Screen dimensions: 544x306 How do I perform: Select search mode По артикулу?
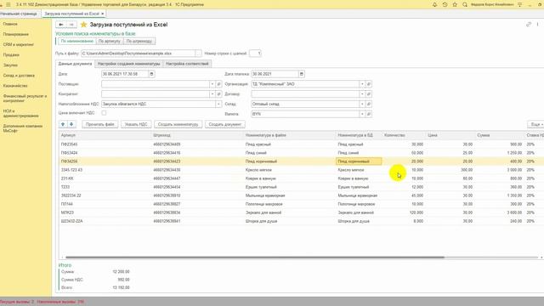(110, 41)
